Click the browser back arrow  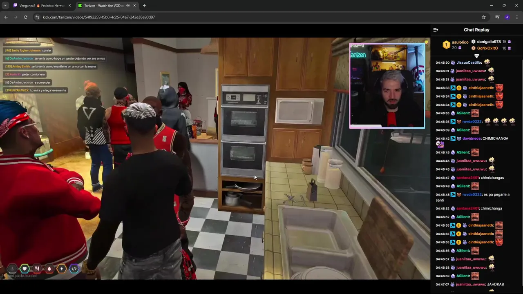pyautogui.click(x=6, y=17)
